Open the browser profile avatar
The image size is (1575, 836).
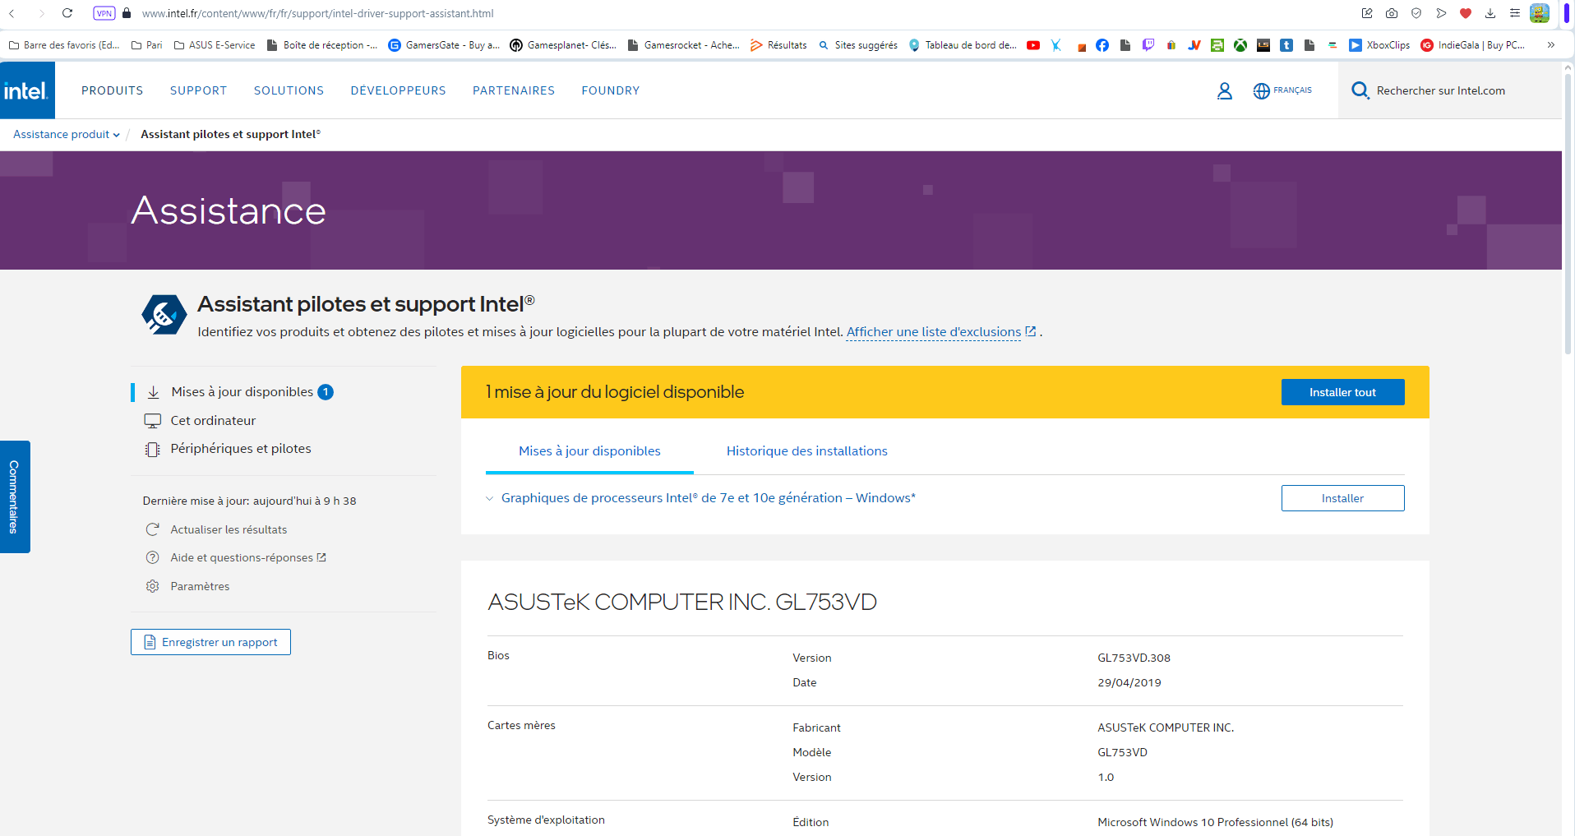click(x=1540, y=13)
